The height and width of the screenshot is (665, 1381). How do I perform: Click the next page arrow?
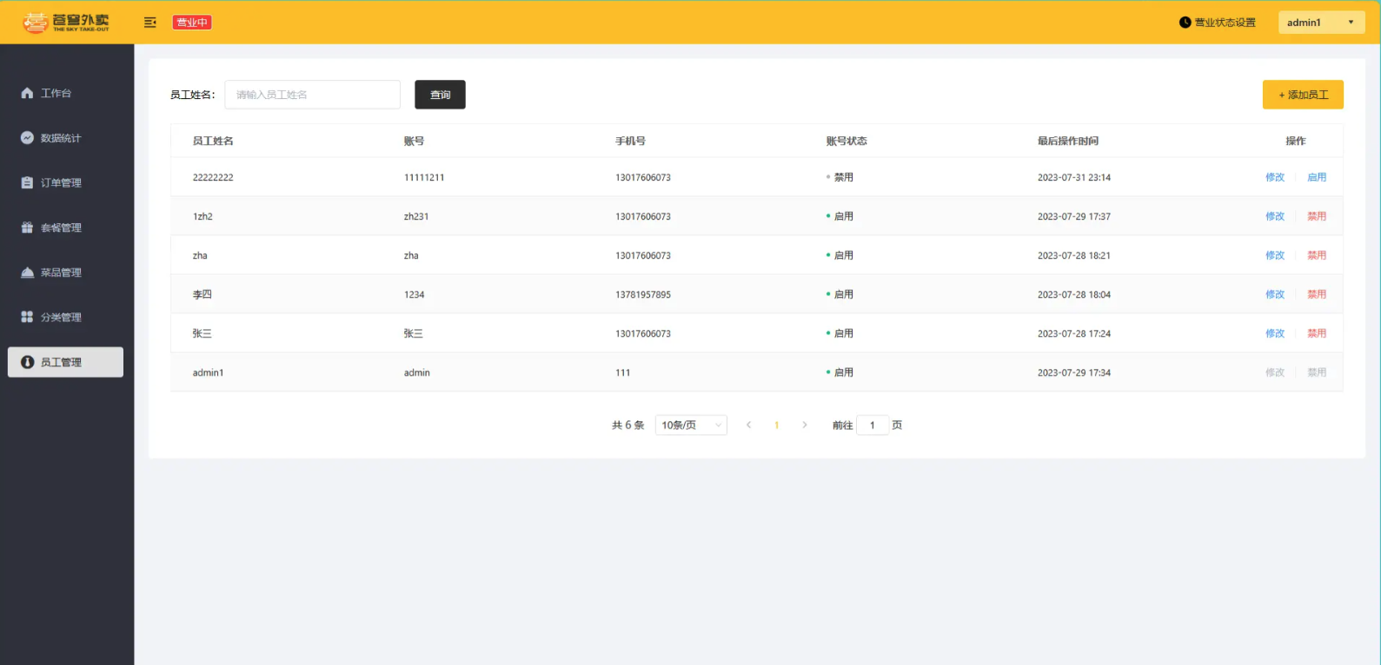[805, 425]
